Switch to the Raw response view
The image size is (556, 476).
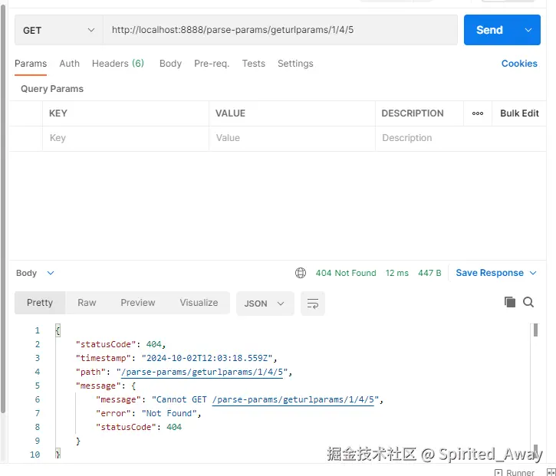tap(87, 303)
